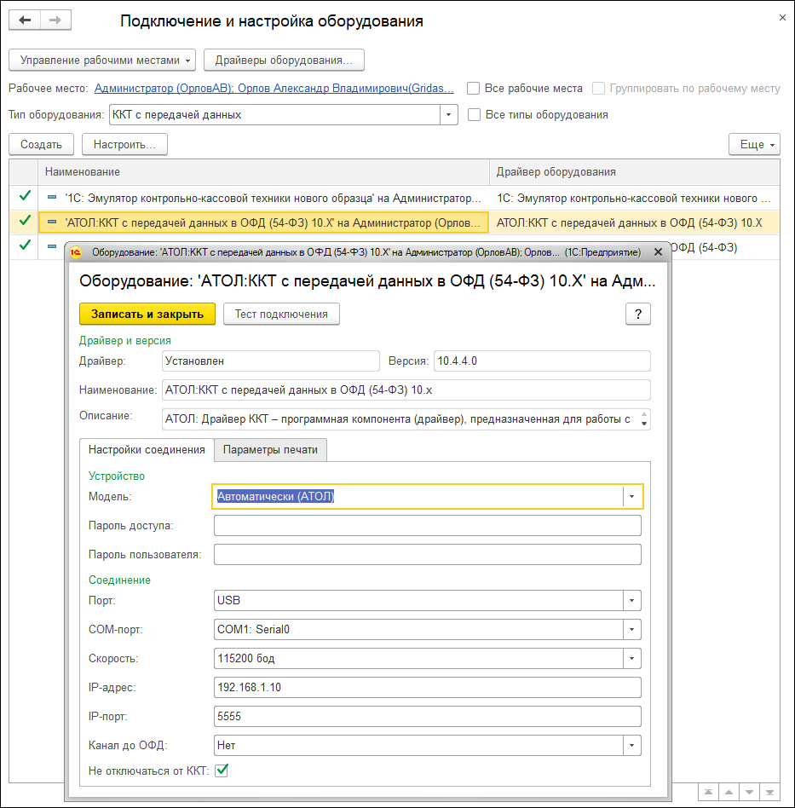
Task: Click the Записать и закрыть button
Action: pyautogui.click(x=147, y=314)
